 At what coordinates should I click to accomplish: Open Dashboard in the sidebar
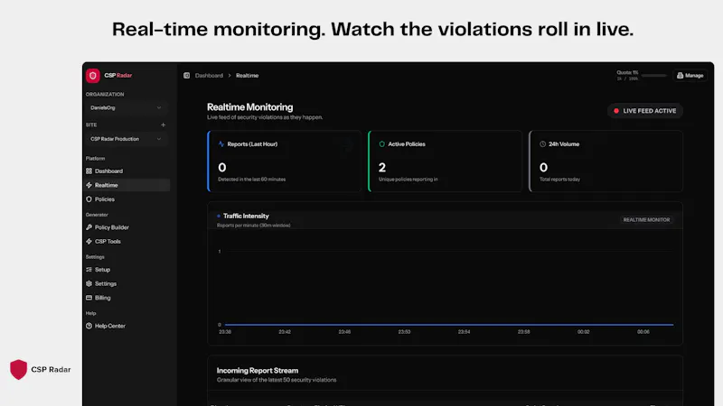(x=127, y=171)
